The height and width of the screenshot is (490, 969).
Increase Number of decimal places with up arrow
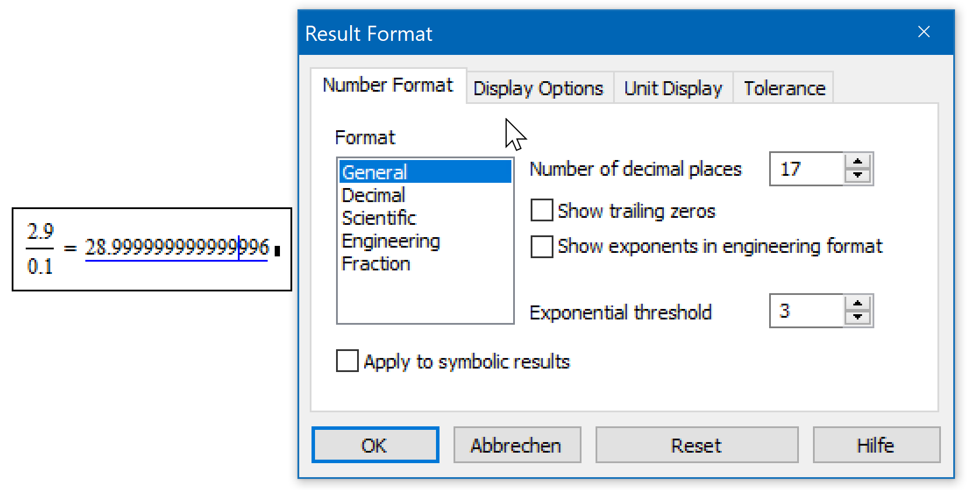pos(857,162)
